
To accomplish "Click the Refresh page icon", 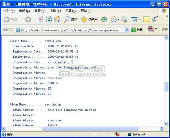I will click(49, 19).
